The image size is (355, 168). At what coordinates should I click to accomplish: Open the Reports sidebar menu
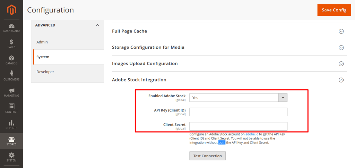pyautogui.click(x=11, y=125)
